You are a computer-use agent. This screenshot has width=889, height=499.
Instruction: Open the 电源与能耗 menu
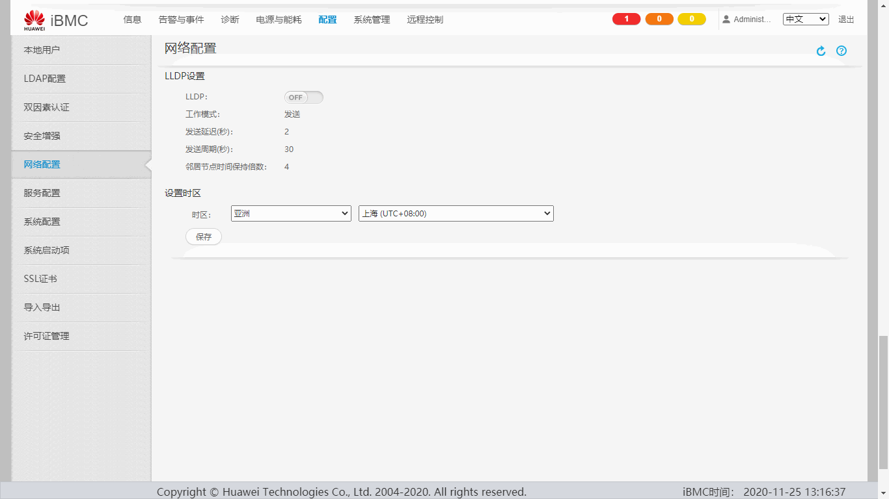(279, 20)
